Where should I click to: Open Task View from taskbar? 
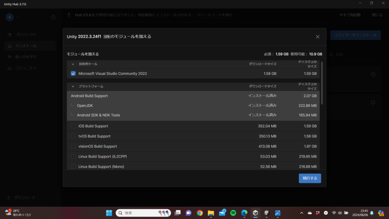177,213
